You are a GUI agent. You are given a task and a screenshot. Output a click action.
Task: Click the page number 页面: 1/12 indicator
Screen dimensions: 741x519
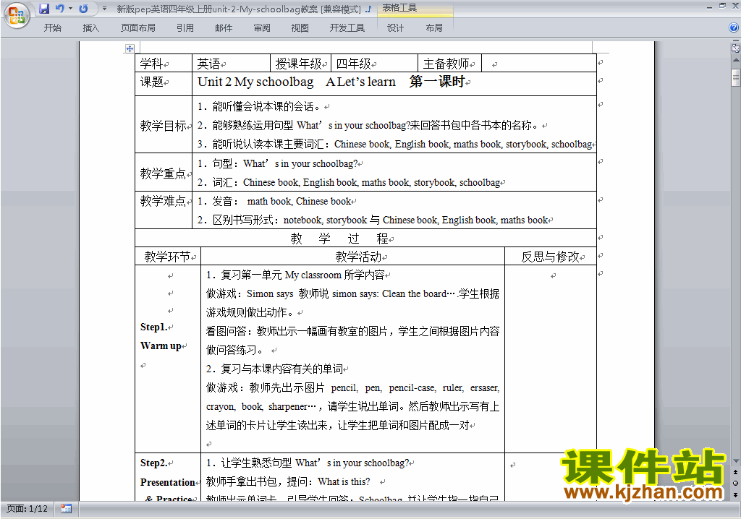click(27, 509)
